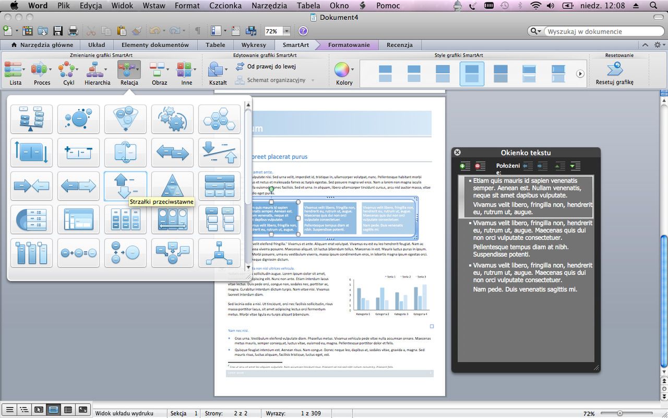Expand the SmartArt styles gallery arrow
This screenshot has width=668, height=418.
click(x=580, y=74)
